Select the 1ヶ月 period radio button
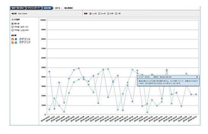This screenshot has height=134, width=208. point(90,13)
